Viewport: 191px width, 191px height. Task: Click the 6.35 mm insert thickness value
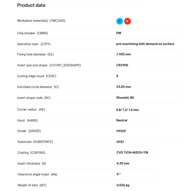[x=123, y=163]
